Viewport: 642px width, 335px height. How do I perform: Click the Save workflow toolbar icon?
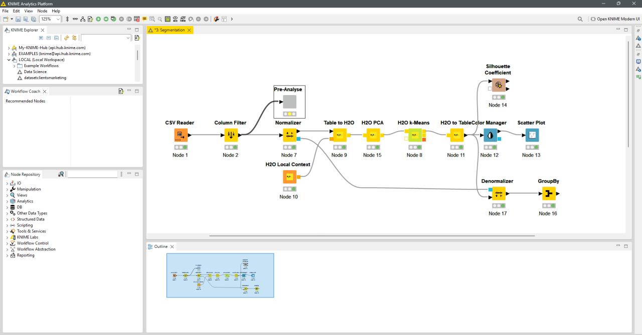tap(17, 19)
